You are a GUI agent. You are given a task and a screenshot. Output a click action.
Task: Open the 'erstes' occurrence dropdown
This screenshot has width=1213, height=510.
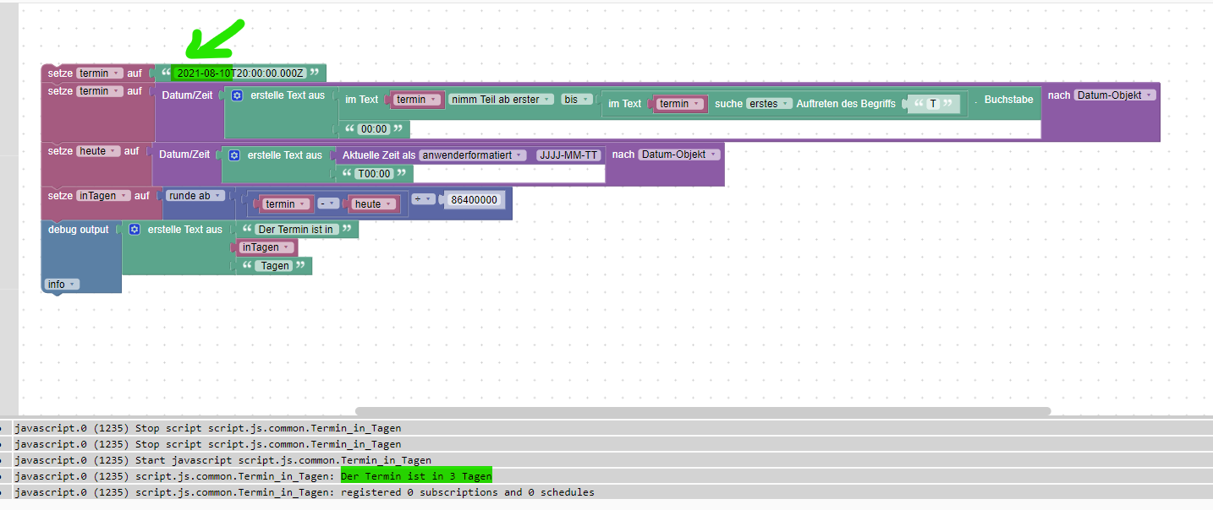pos(769,104)
